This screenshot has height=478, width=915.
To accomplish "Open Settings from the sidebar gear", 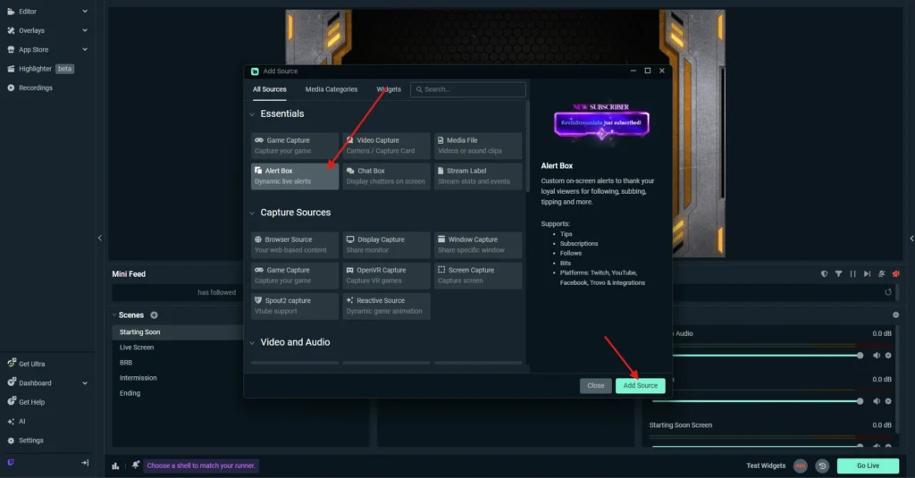I will [x=26, y=440].
